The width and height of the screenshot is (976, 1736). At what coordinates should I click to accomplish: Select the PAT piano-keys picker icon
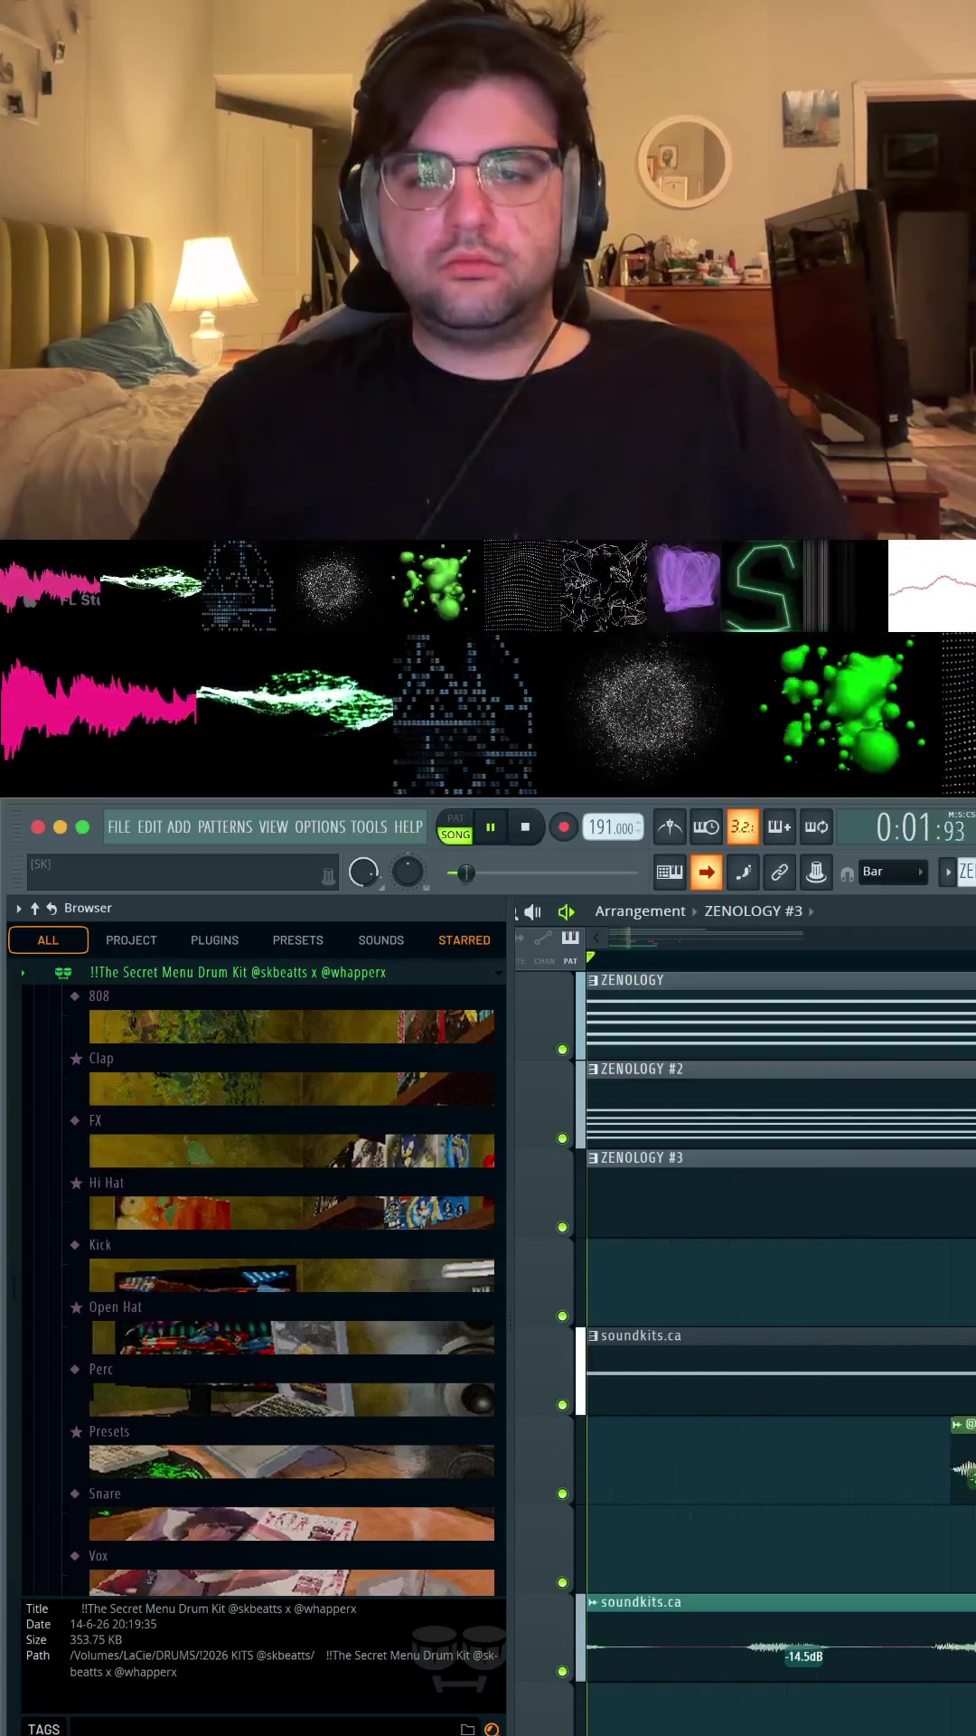tap(570, 938)
